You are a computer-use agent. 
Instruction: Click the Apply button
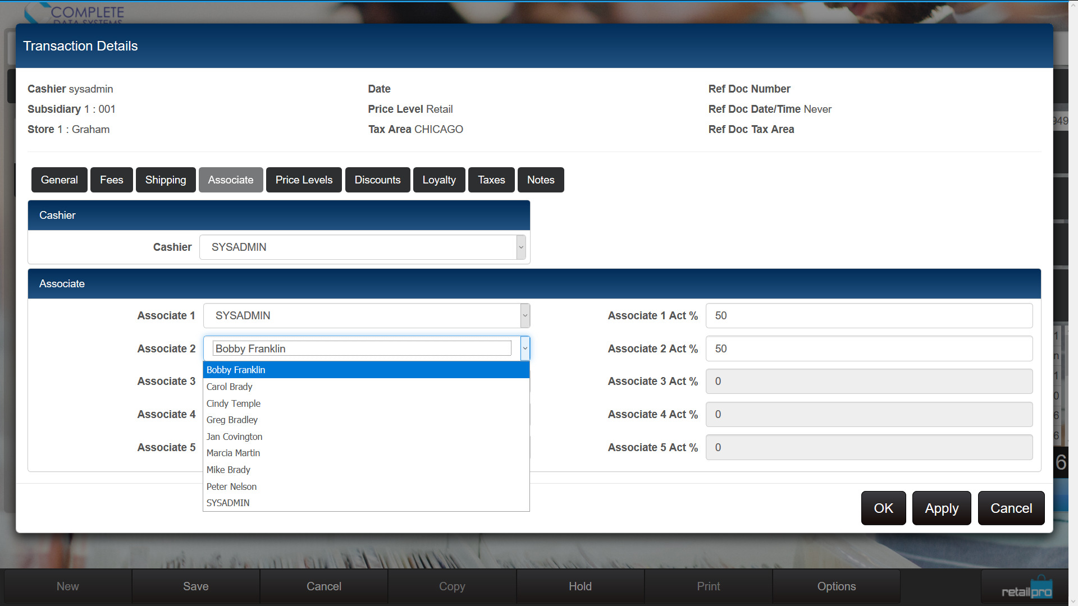tap(942, 508)
